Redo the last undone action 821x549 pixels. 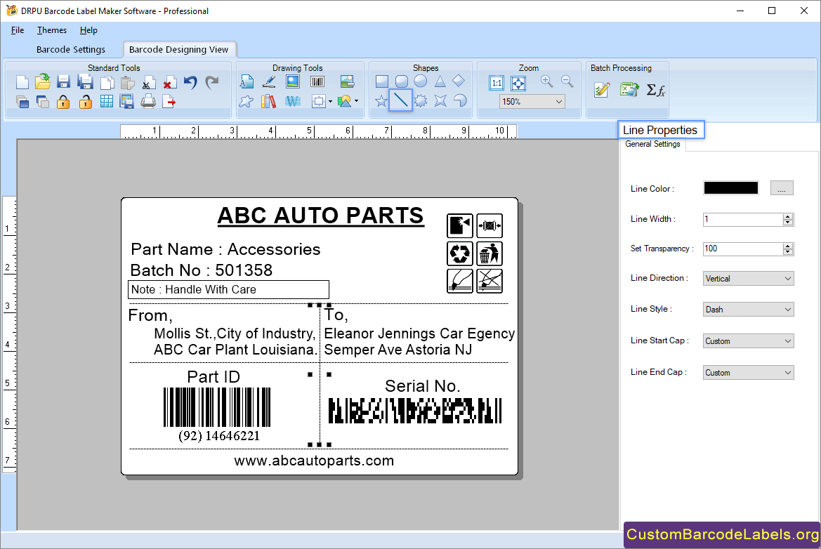point(211,82)
